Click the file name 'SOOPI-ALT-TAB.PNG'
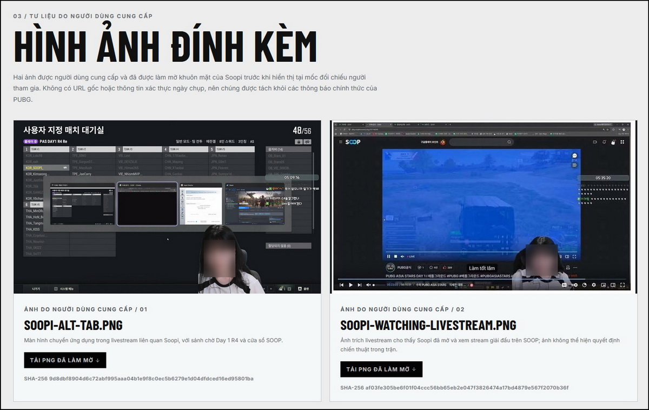 pos(74,325)
